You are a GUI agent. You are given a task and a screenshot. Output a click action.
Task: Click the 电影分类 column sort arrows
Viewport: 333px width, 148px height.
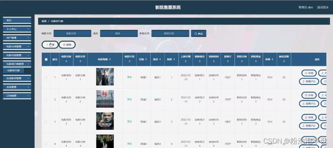click(x=80, y=61)
